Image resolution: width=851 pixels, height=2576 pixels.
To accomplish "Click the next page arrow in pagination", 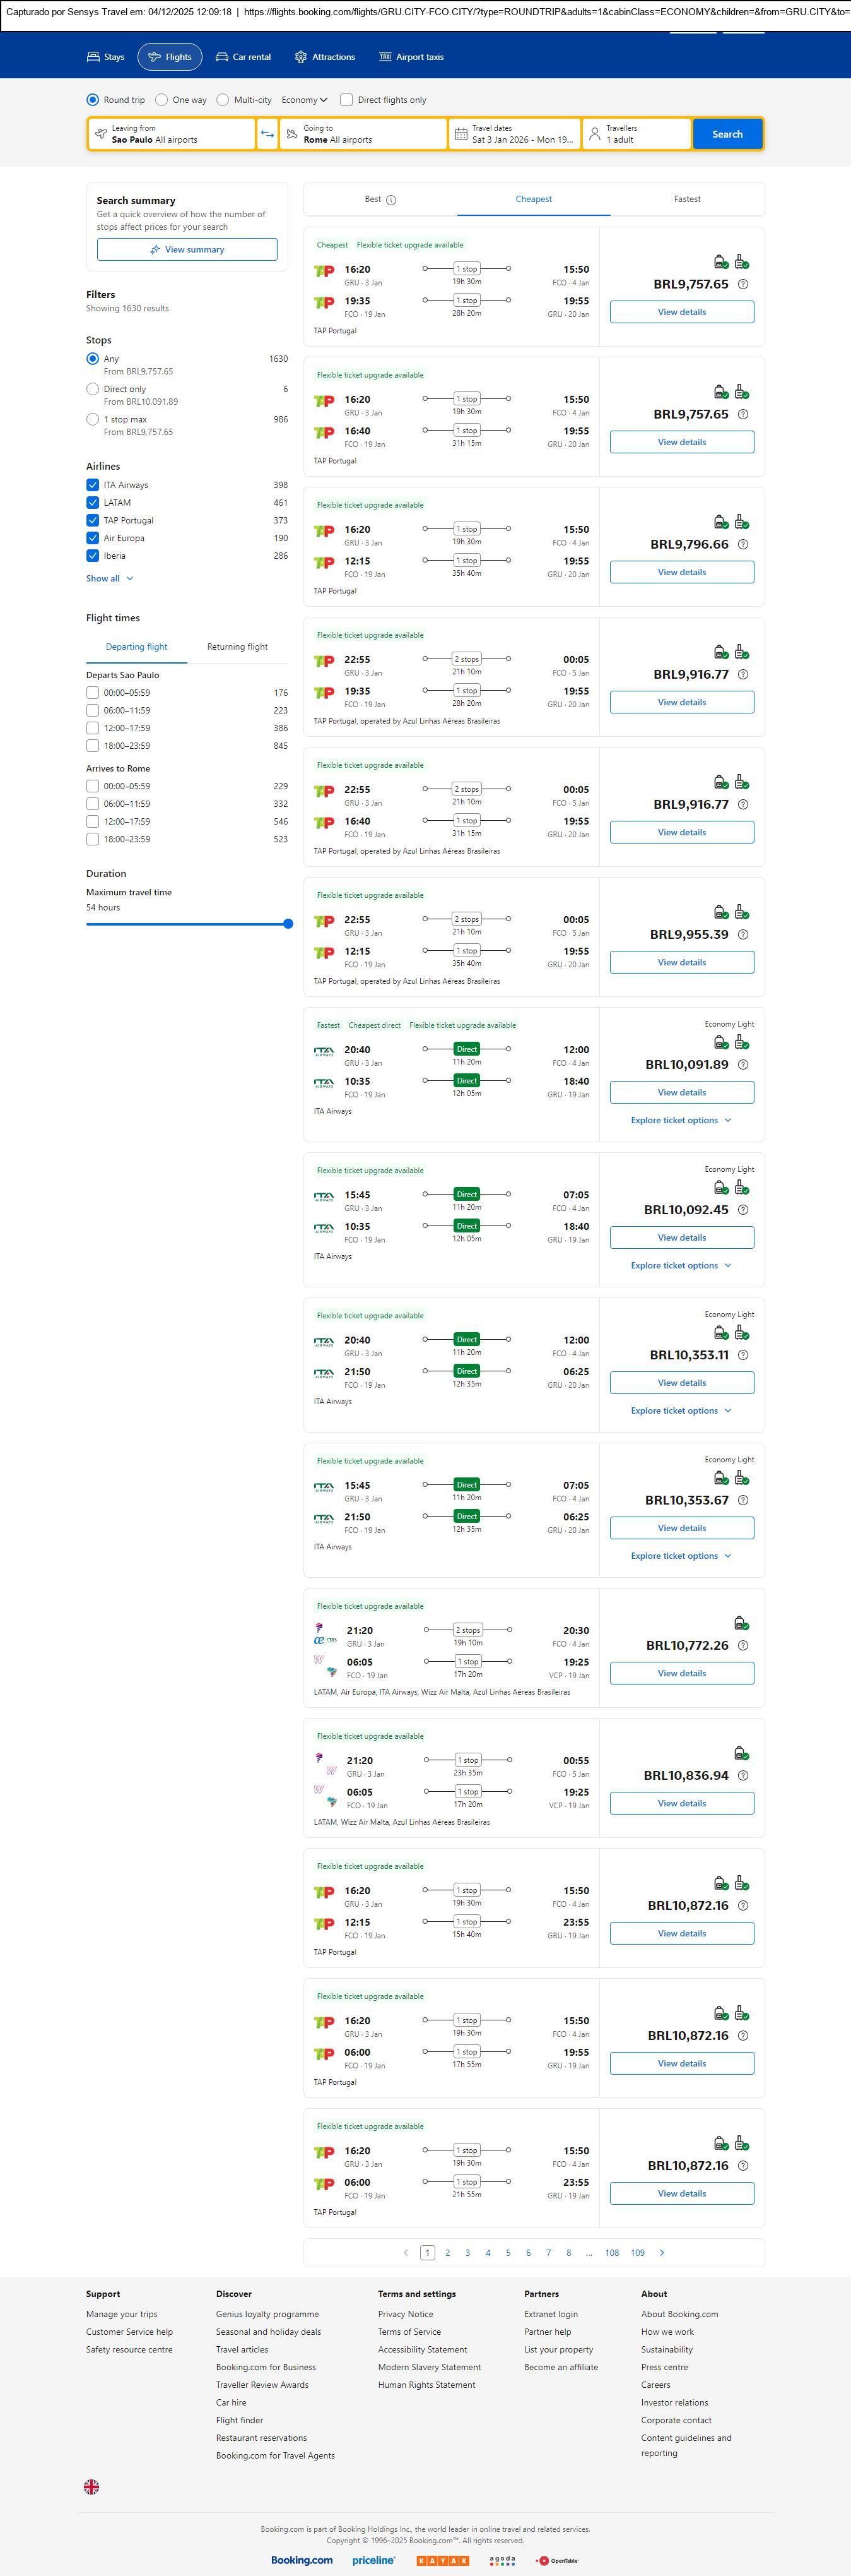I will [661, 2252].
